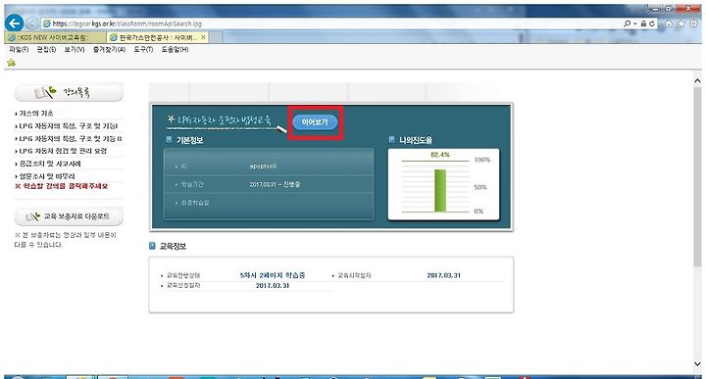
Task: Open the browser Home icon
Action: [x=669, y=24]
